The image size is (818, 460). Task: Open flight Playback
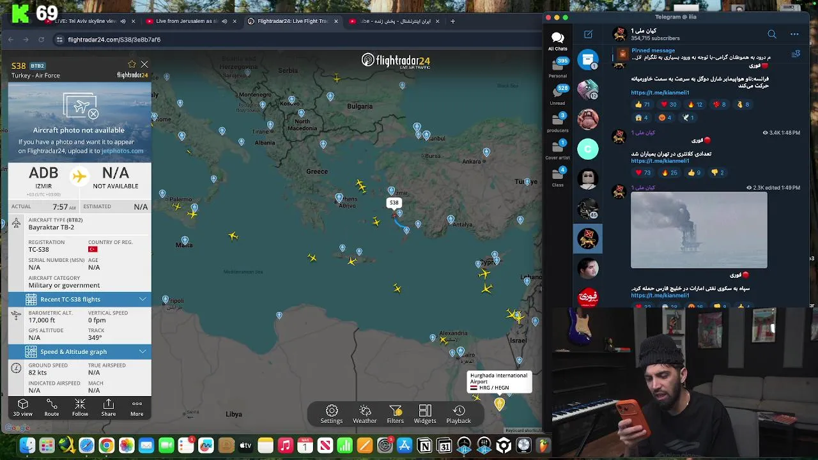pyautogui.click(x=458, y=414)
